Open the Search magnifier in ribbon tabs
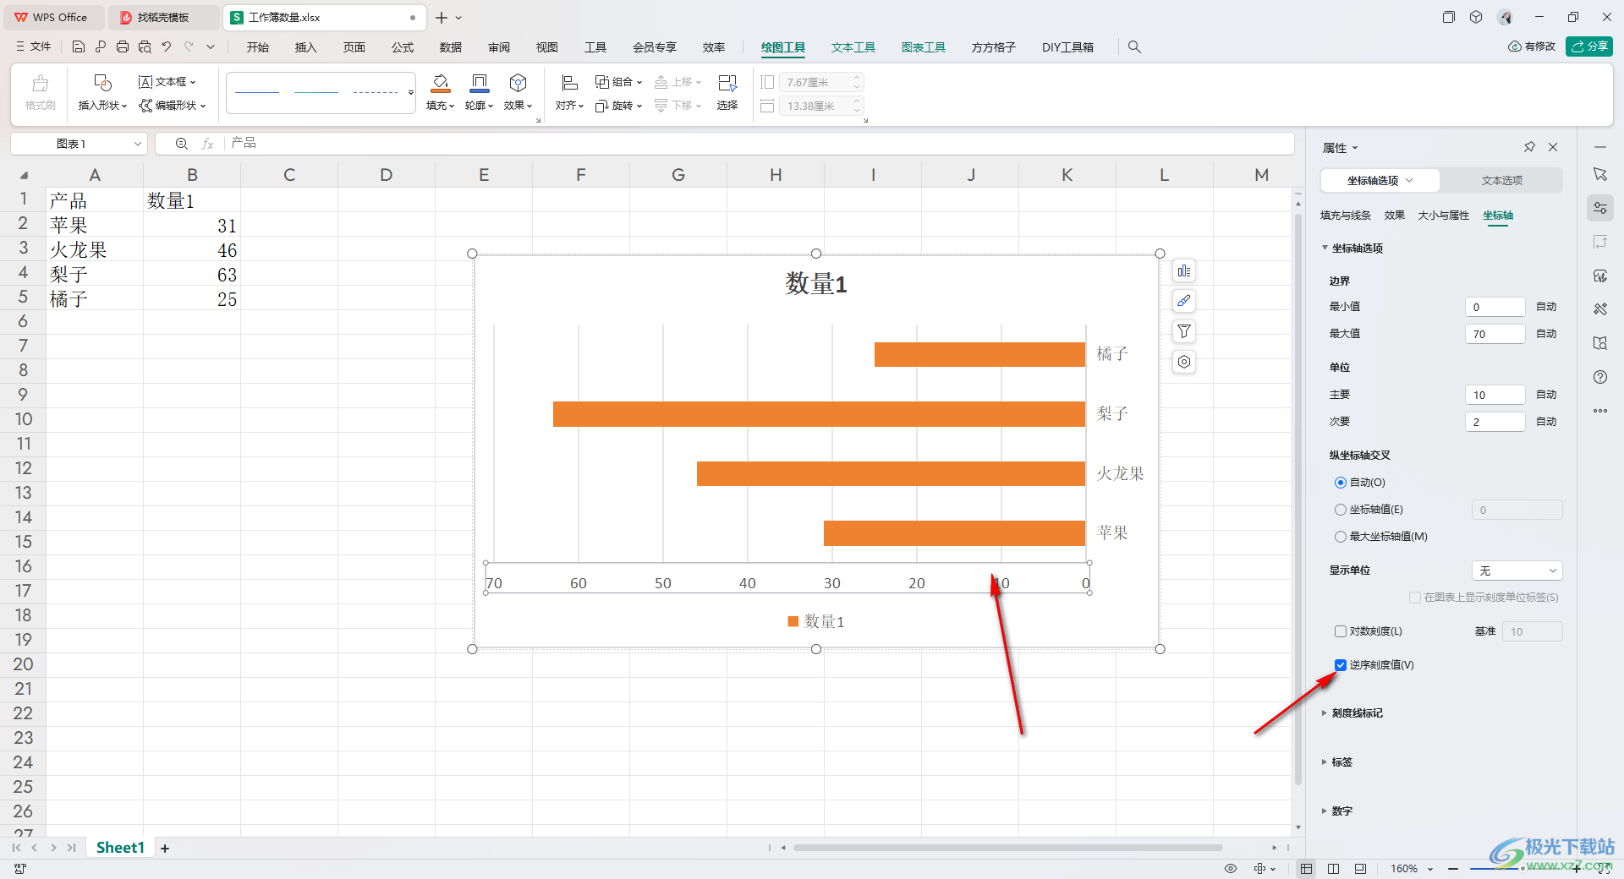This screenshot has width=1624, height=879. (1134, 47)
